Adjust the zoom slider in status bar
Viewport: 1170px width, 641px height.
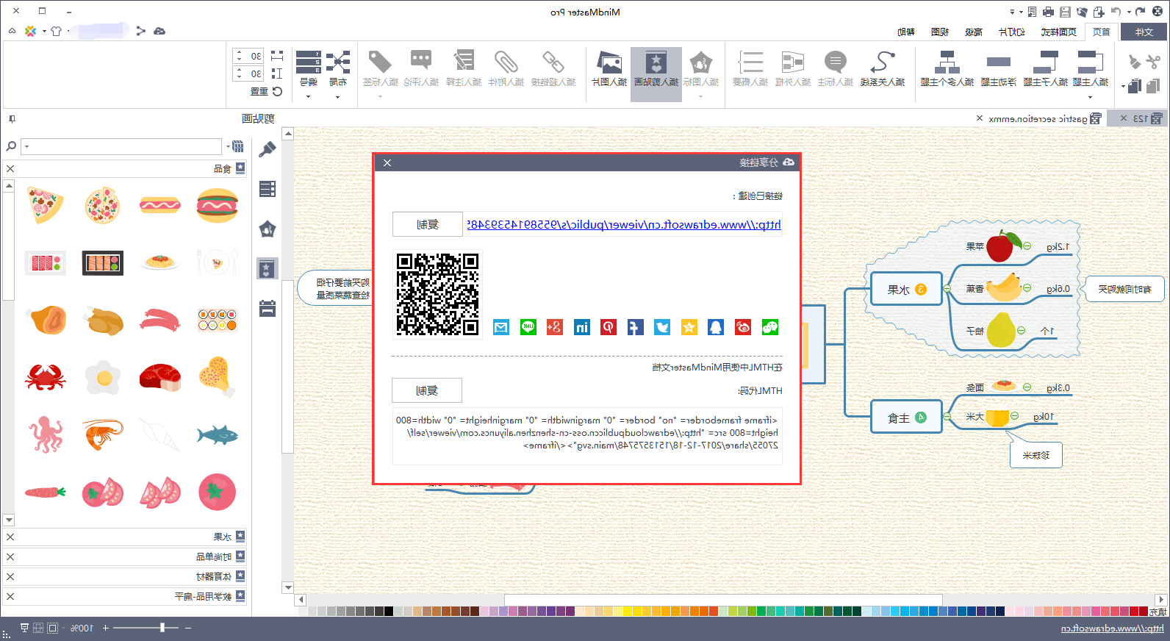[x=163, y=627]
